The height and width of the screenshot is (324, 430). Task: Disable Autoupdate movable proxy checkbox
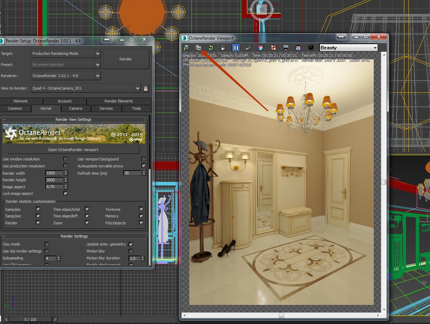click(143, 166)
